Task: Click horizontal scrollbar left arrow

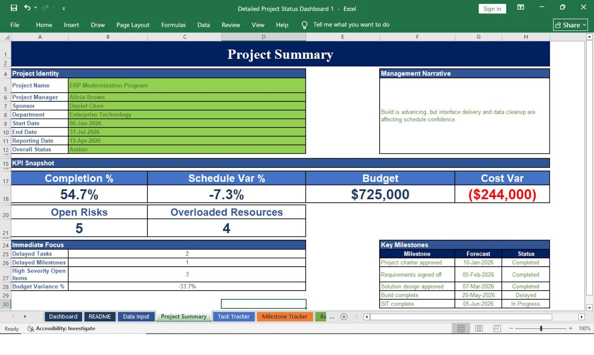Action: (367, 317)
